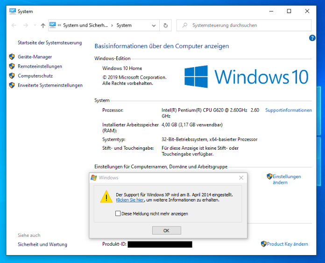Open the address bar history dropdown
Screen dimensions: 325x263
(154, 26)
